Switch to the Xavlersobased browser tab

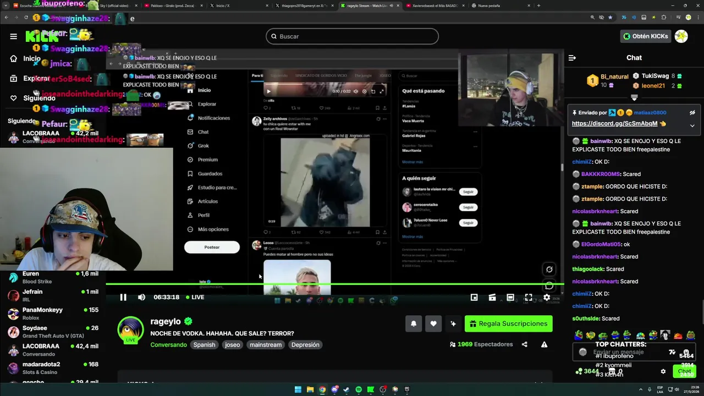point(435,5)
